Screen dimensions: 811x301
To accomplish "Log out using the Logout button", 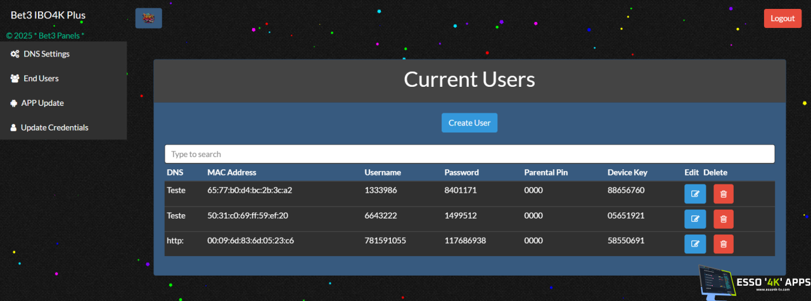I will [782, 18].
